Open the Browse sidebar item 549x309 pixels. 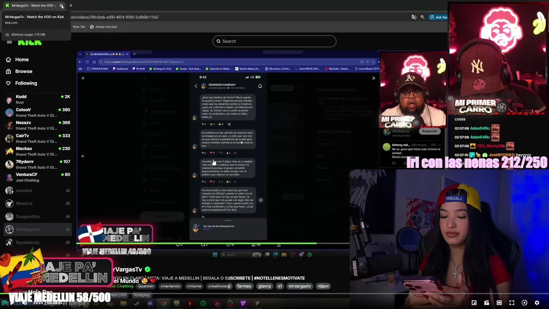39,71
